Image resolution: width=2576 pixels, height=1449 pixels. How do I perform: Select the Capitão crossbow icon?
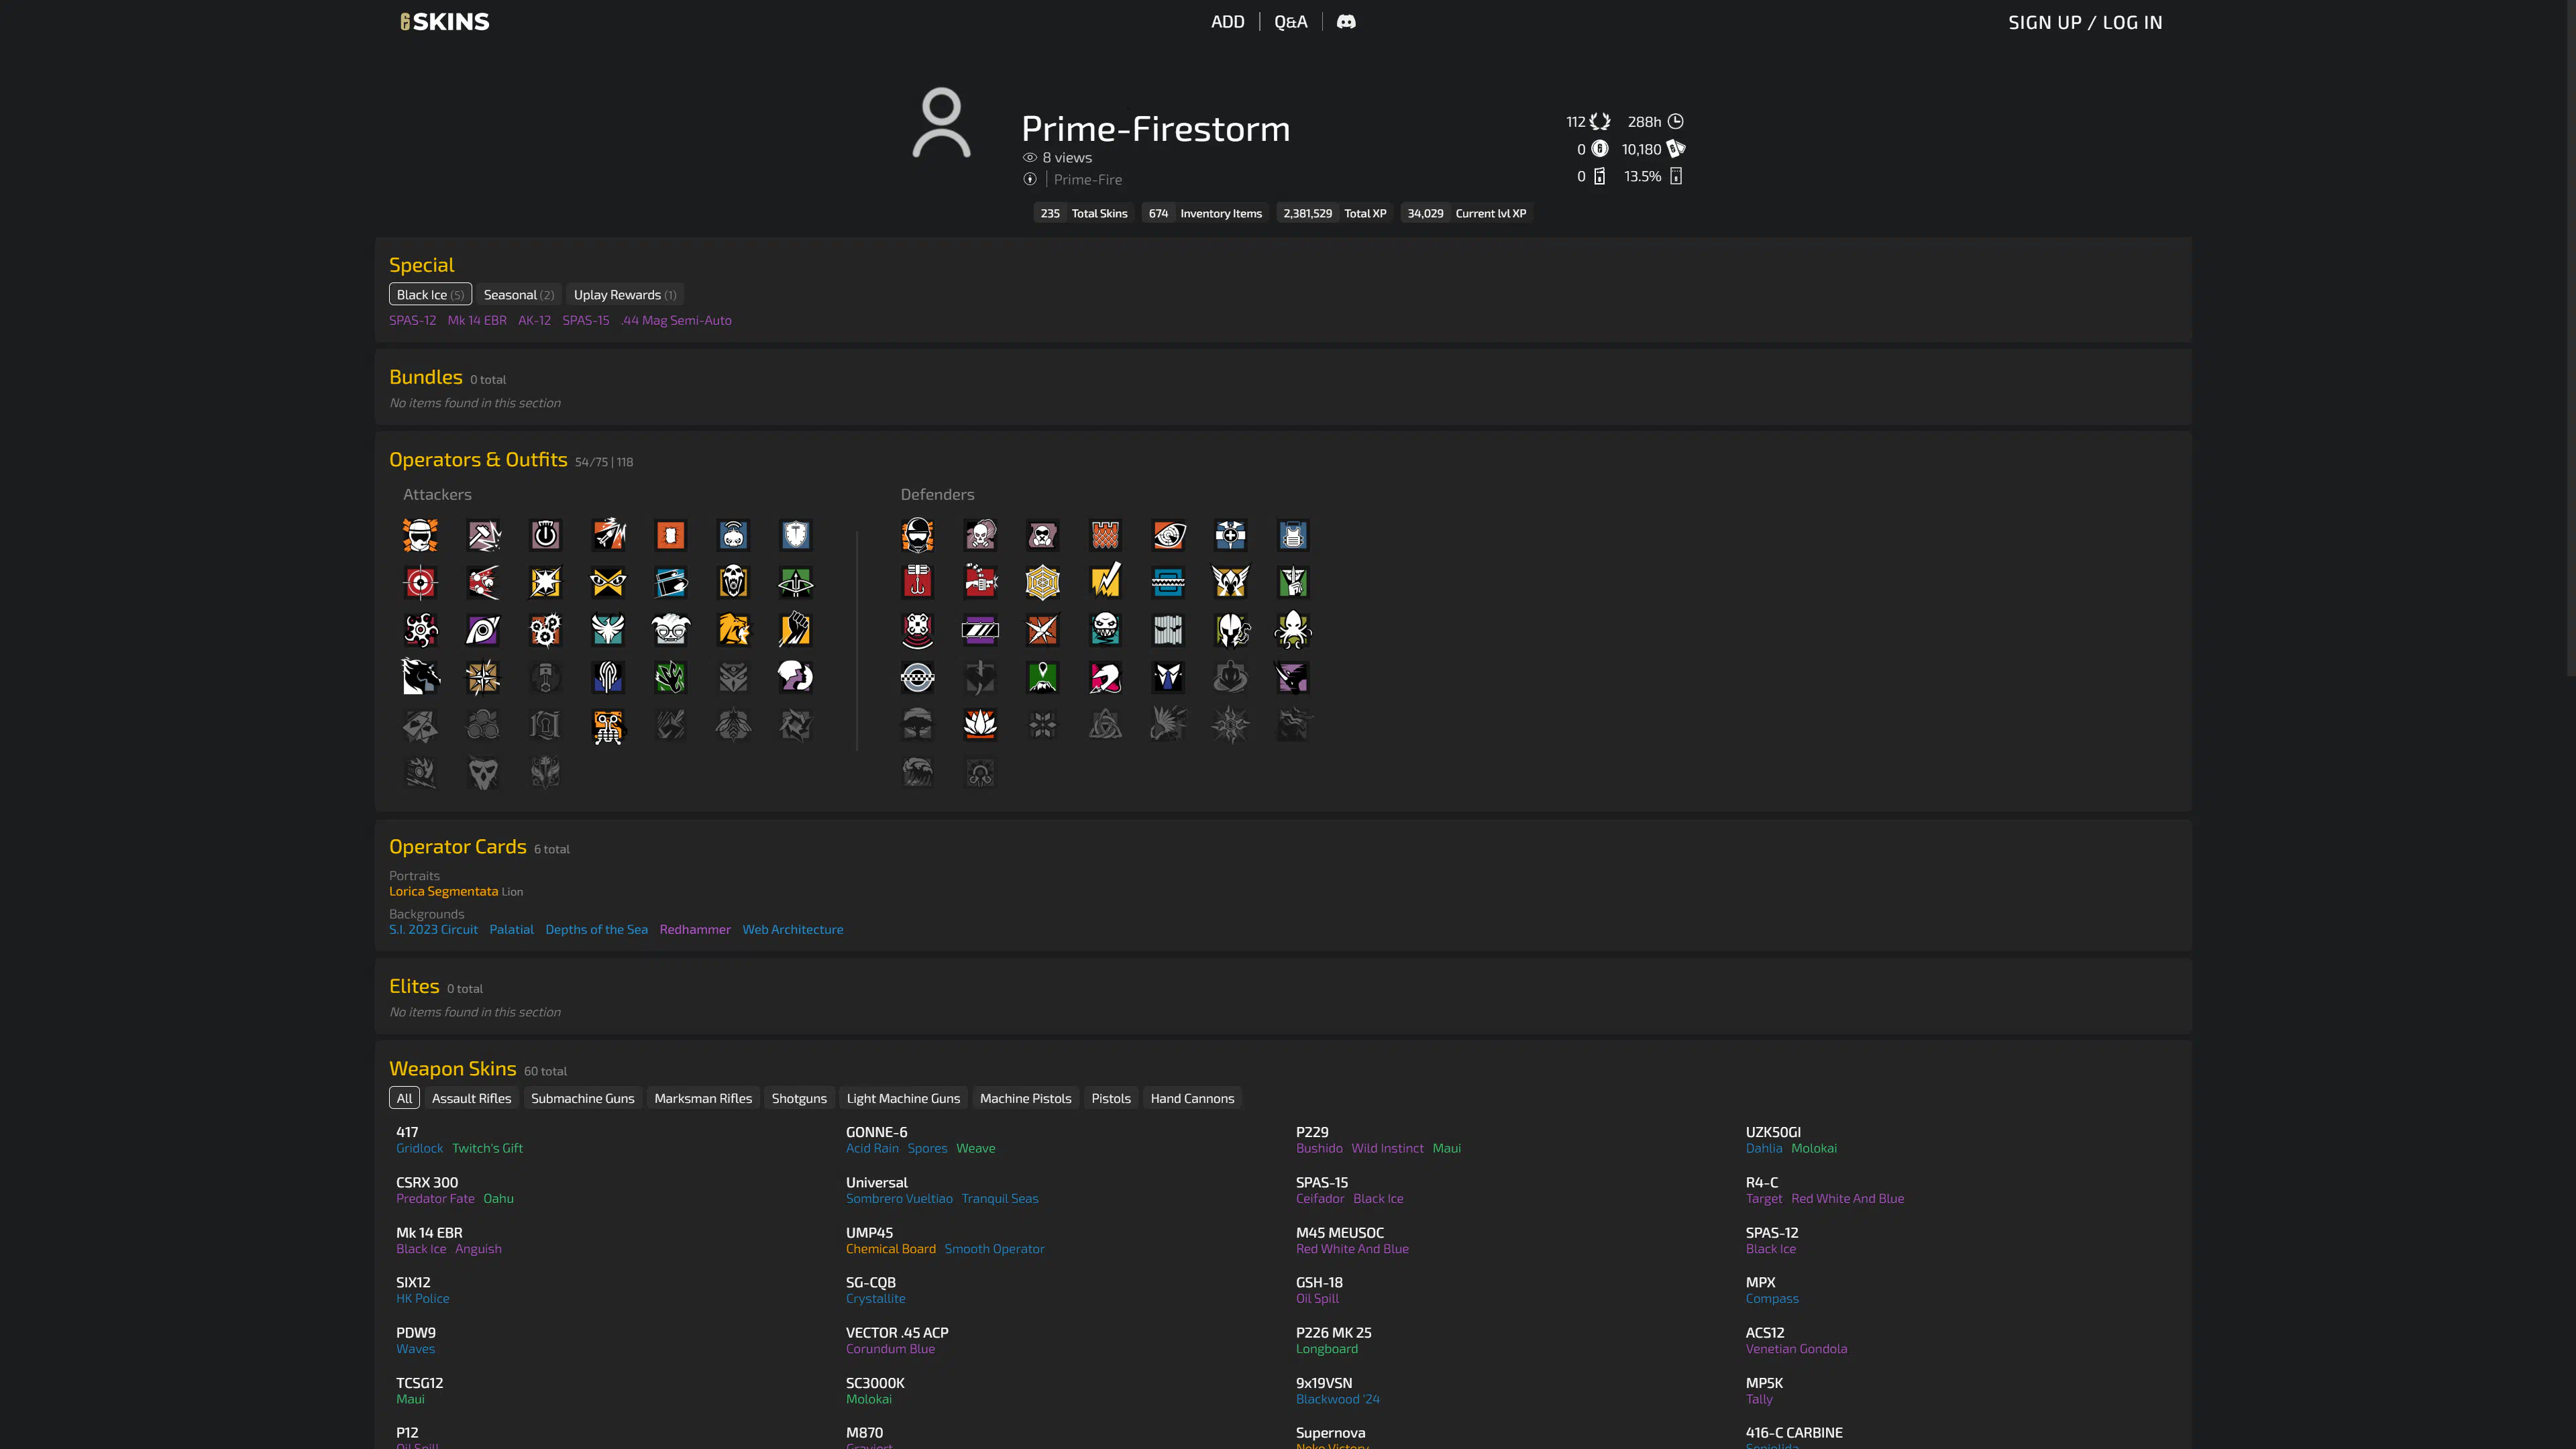pos(796,582)
